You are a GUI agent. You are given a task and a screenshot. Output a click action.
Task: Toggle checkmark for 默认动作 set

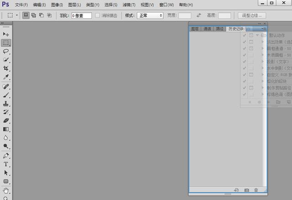point(245,35)
